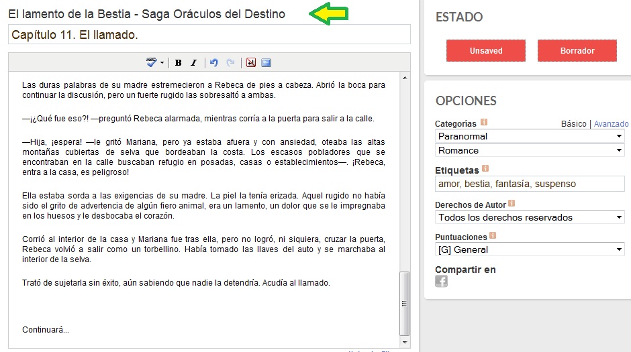The image size is (631, 352).
Task: Switch to Avanzado category mode
Action: (x=611, y=124)
